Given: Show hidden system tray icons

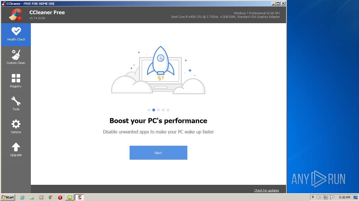Looking at the screenshot, I should point(313,197).
